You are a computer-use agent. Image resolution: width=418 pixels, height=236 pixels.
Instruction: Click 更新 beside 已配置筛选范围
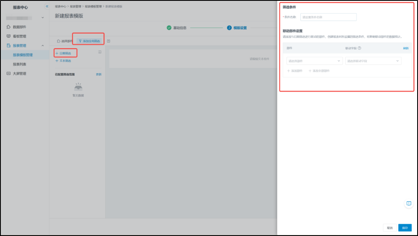point(99,74)
